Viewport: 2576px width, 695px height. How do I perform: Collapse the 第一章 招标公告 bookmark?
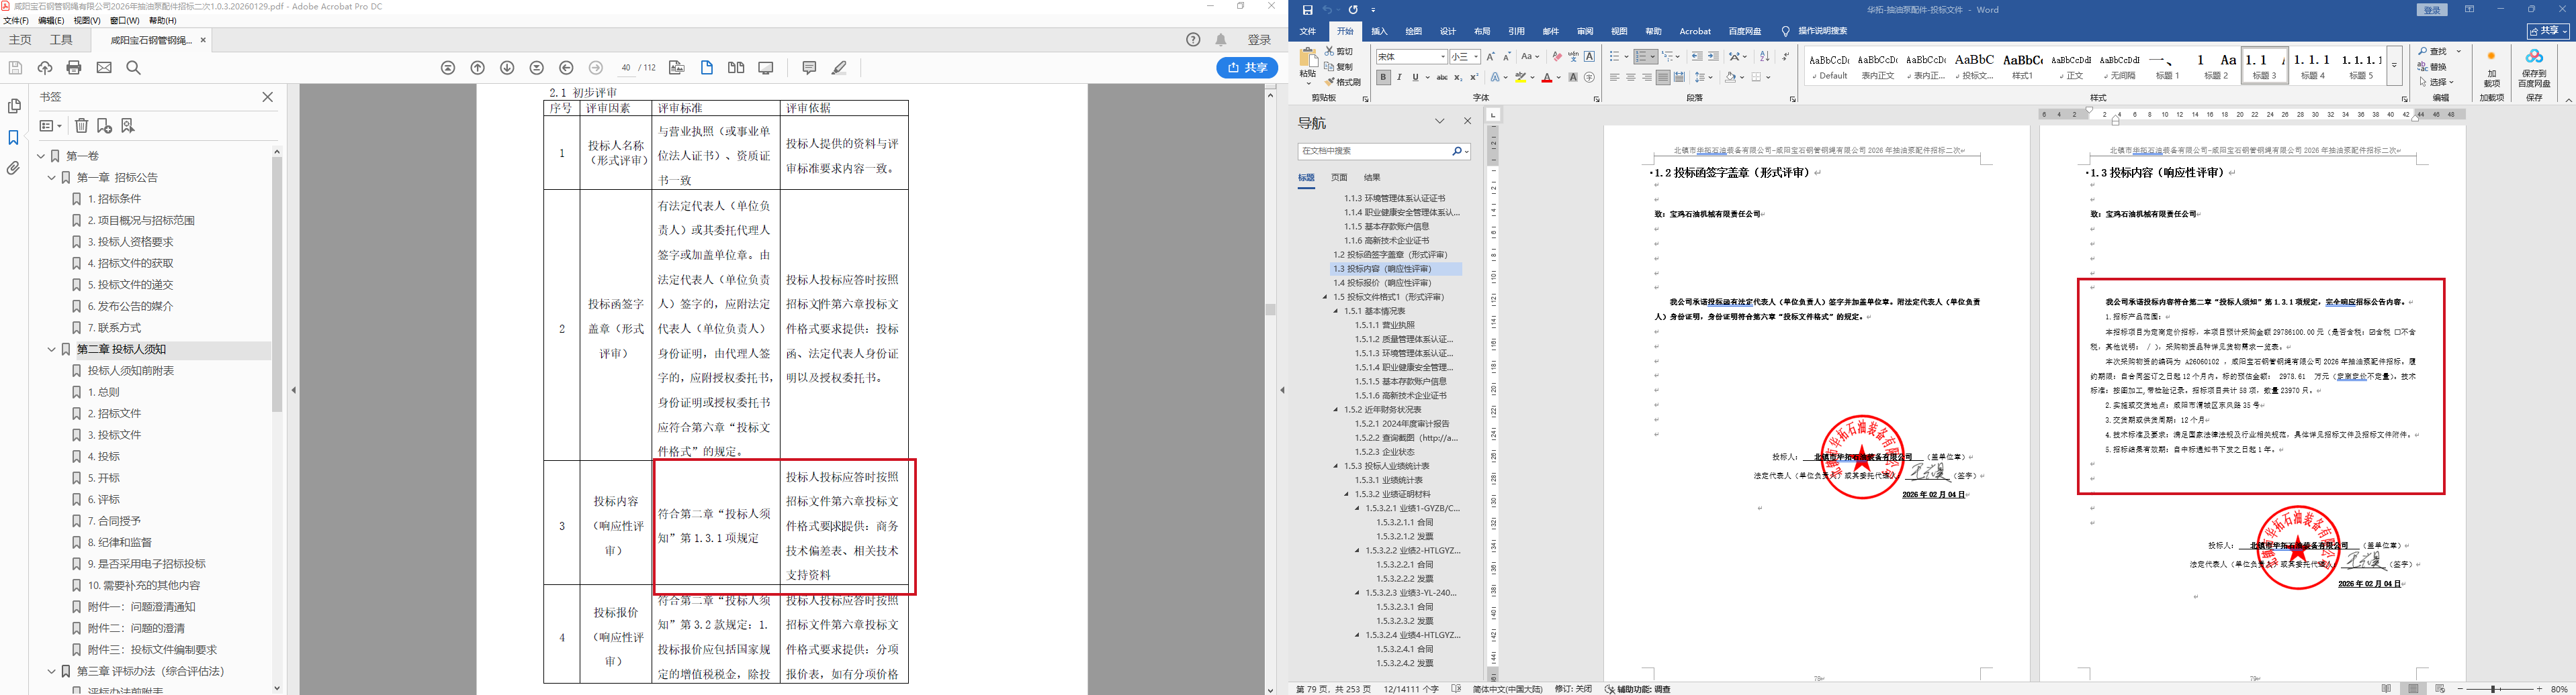pyautogui.click(x=52, y=178)
